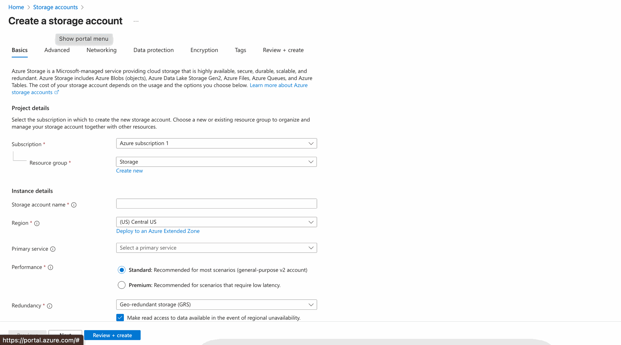Click the Region info icon
This screenshot has width=621, height=345.
pyautogui.click(x=37, y=223)
